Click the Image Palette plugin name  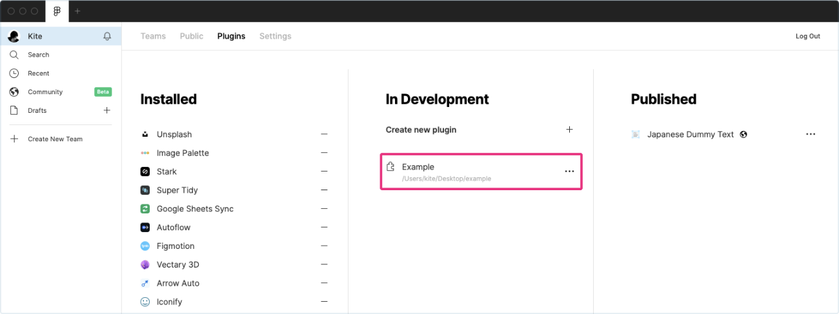pos(183,153)
